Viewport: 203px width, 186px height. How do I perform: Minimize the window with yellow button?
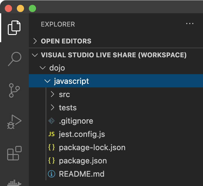(x=20, y=8)
